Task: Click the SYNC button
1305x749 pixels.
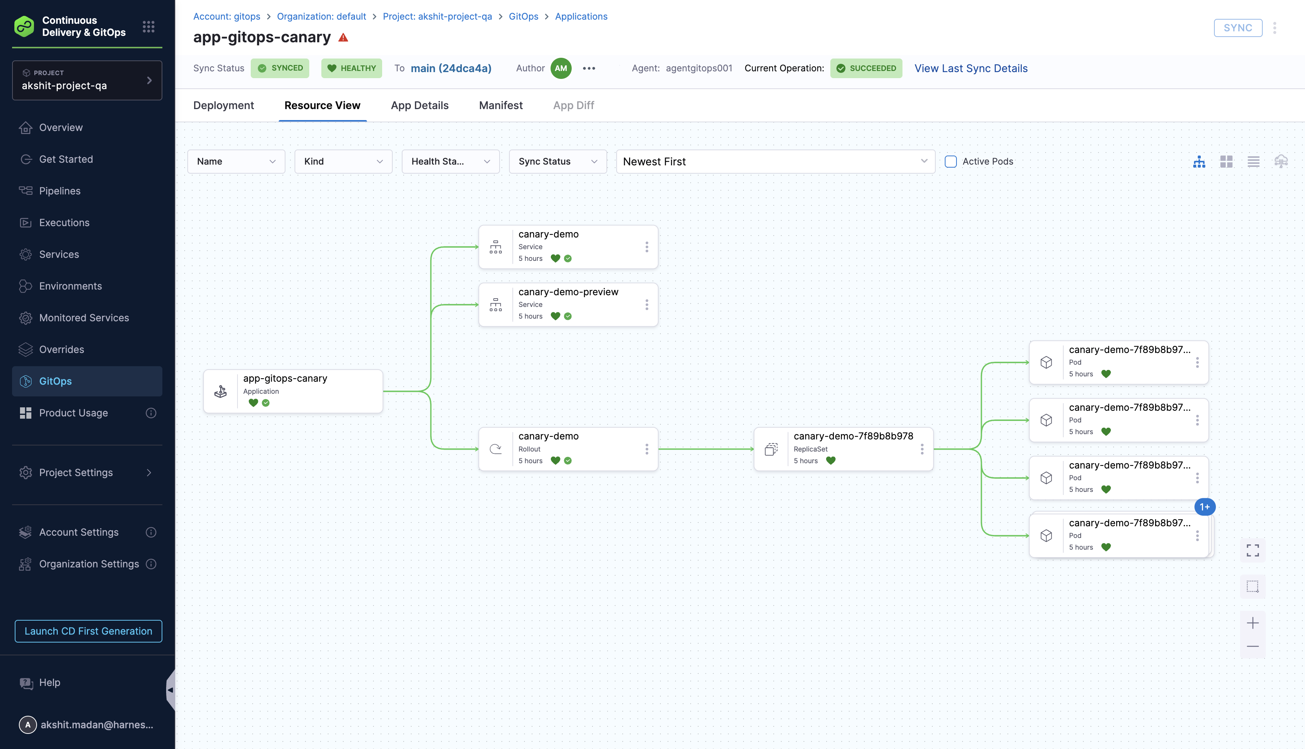Action: pos(1238,28)
